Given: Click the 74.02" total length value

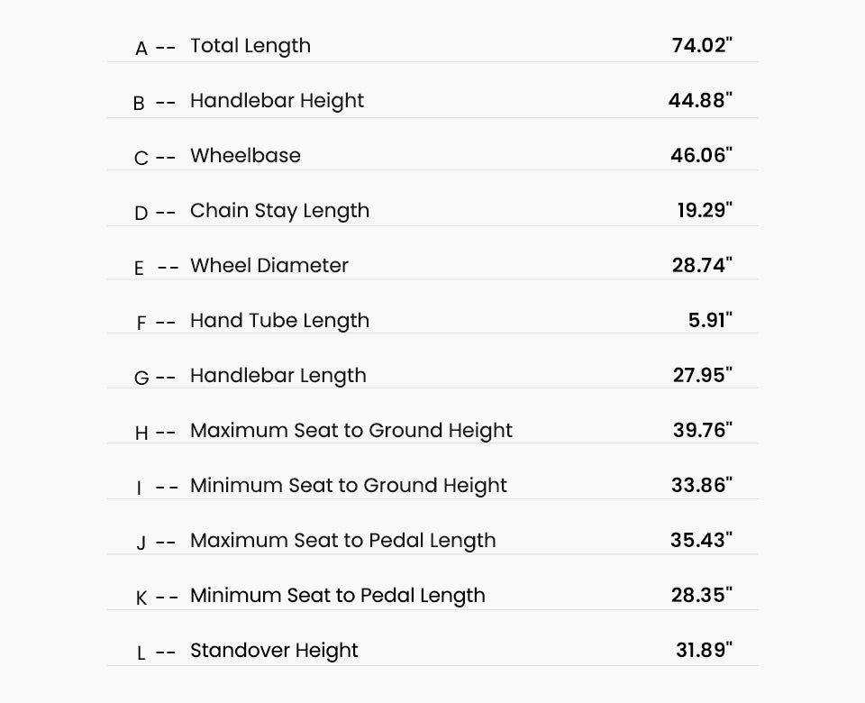Looking at the screenshot, I should (702, 45).
